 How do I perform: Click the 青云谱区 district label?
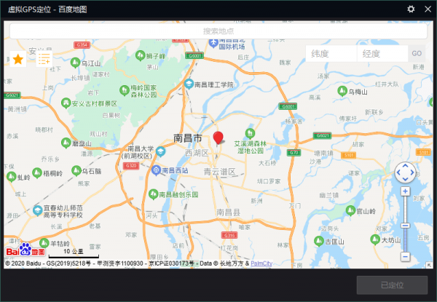click(220, 172)
